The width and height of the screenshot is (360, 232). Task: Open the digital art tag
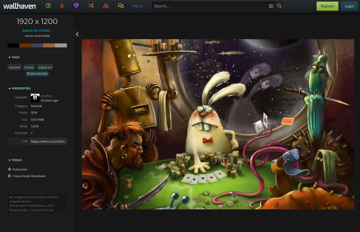coord(45,67)
